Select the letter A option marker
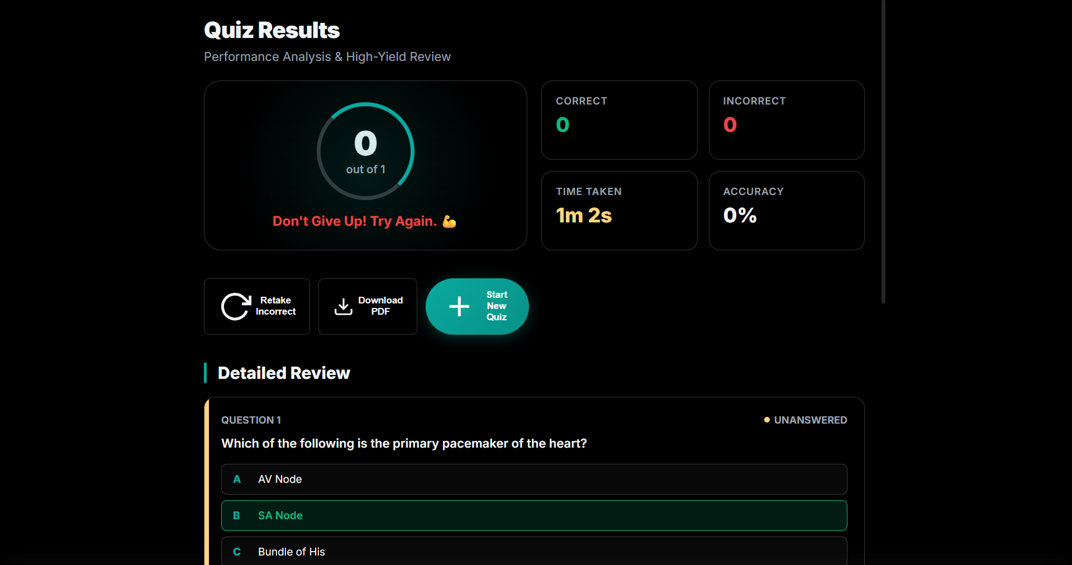 tap(237, 479)
